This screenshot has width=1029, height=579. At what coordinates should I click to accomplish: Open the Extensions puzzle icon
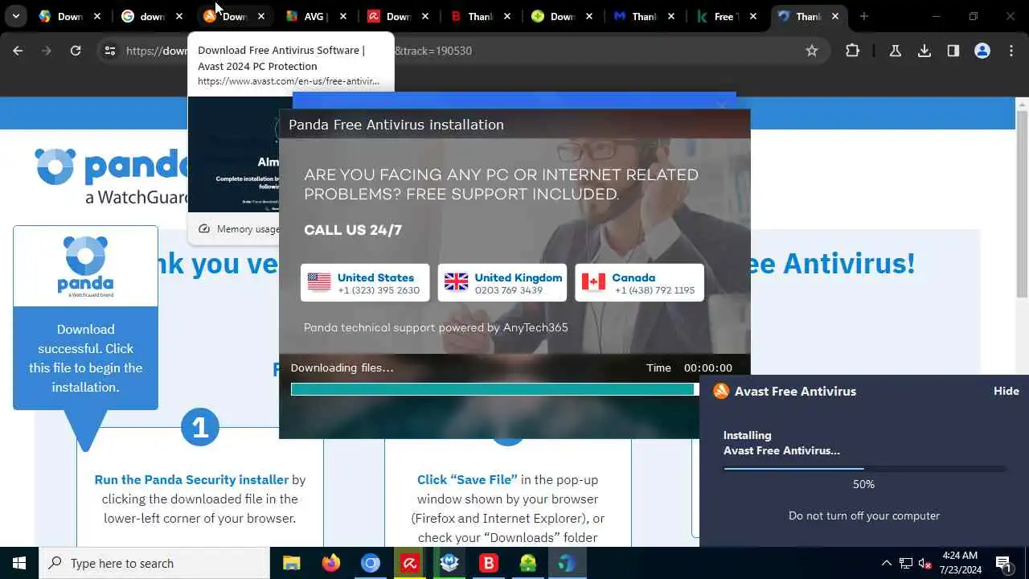click(x=853, y=51)
